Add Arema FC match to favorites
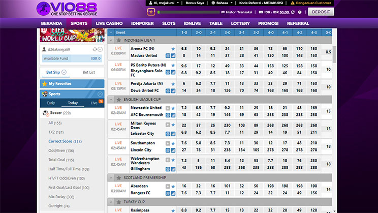The height and width of the screenshot is (213, 378). pos(173,49)
